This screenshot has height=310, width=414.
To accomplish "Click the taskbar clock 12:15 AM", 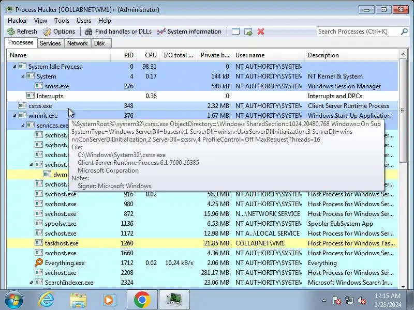I will (388, 296).
